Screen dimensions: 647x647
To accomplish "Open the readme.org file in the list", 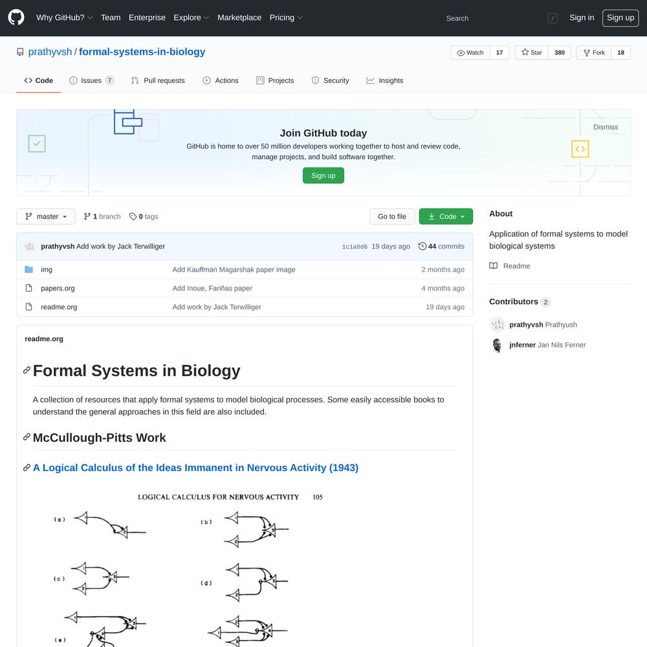I will (59, 307).
